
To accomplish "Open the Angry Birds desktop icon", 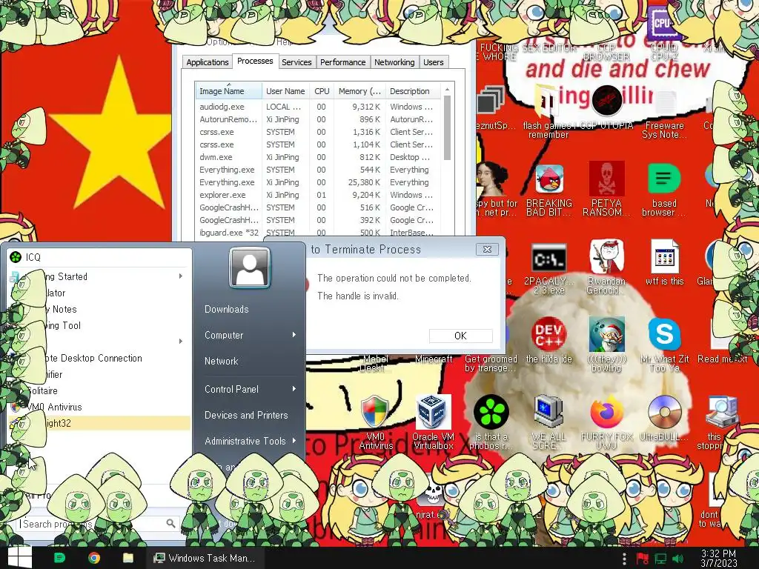I will coord(549,179).
